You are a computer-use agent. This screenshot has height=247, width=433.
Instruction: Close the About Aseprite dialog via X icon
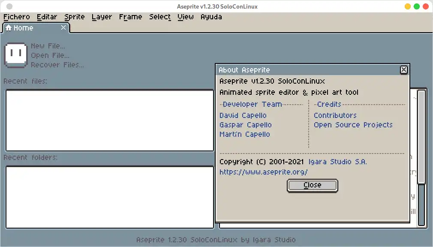coord(403,69)
